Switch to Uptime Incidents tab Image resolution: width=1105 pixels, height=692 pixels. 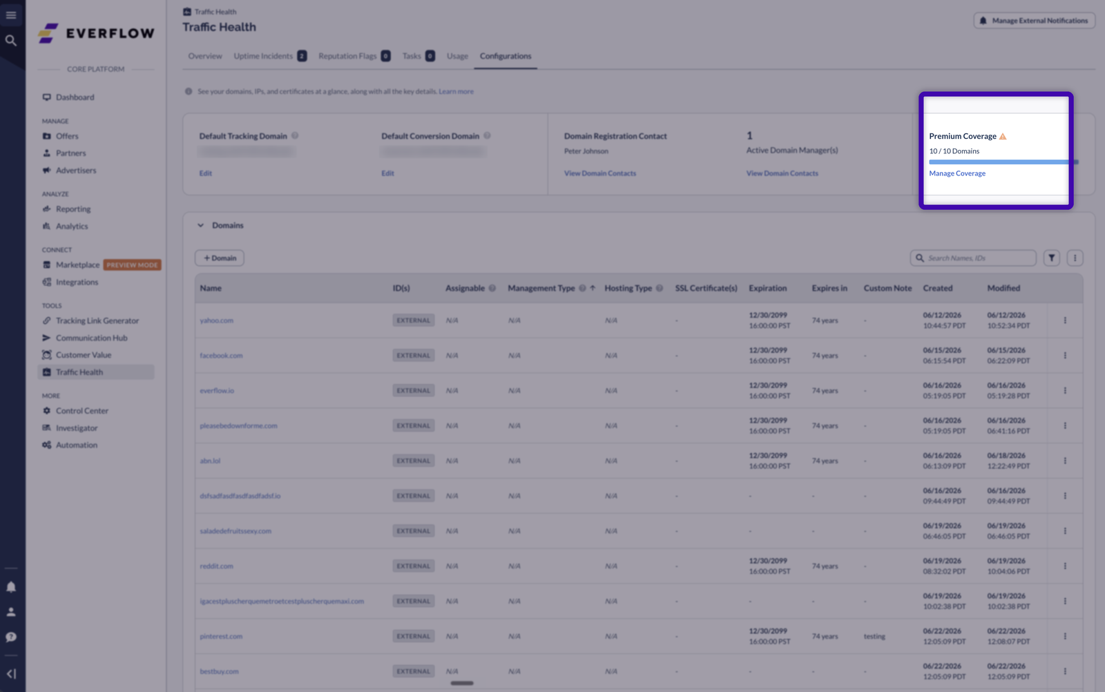[x=270, y=56]
